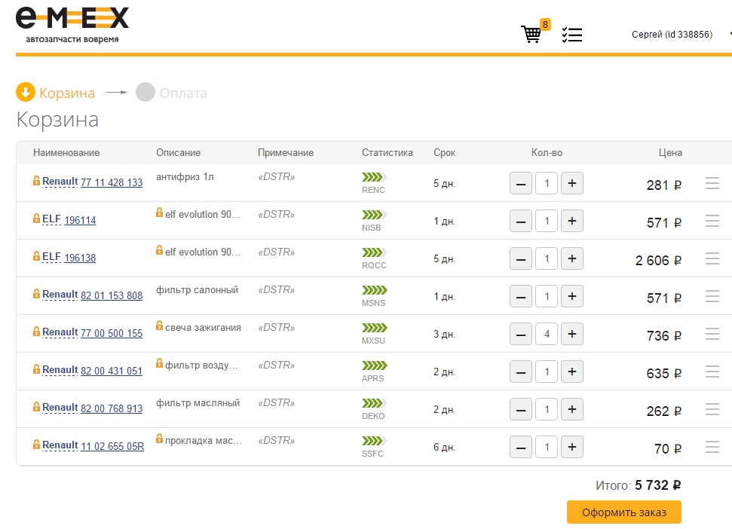Edit quantity field for антифриз 1л
Screen dimensions: 732x529
(547, 183)
